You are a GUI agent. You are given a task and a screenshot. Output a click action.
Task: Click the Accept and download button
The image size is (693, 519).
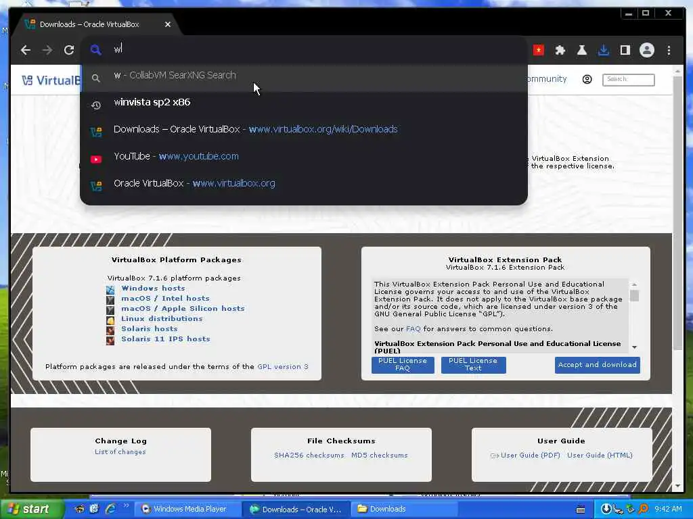[x=597, y=364]
